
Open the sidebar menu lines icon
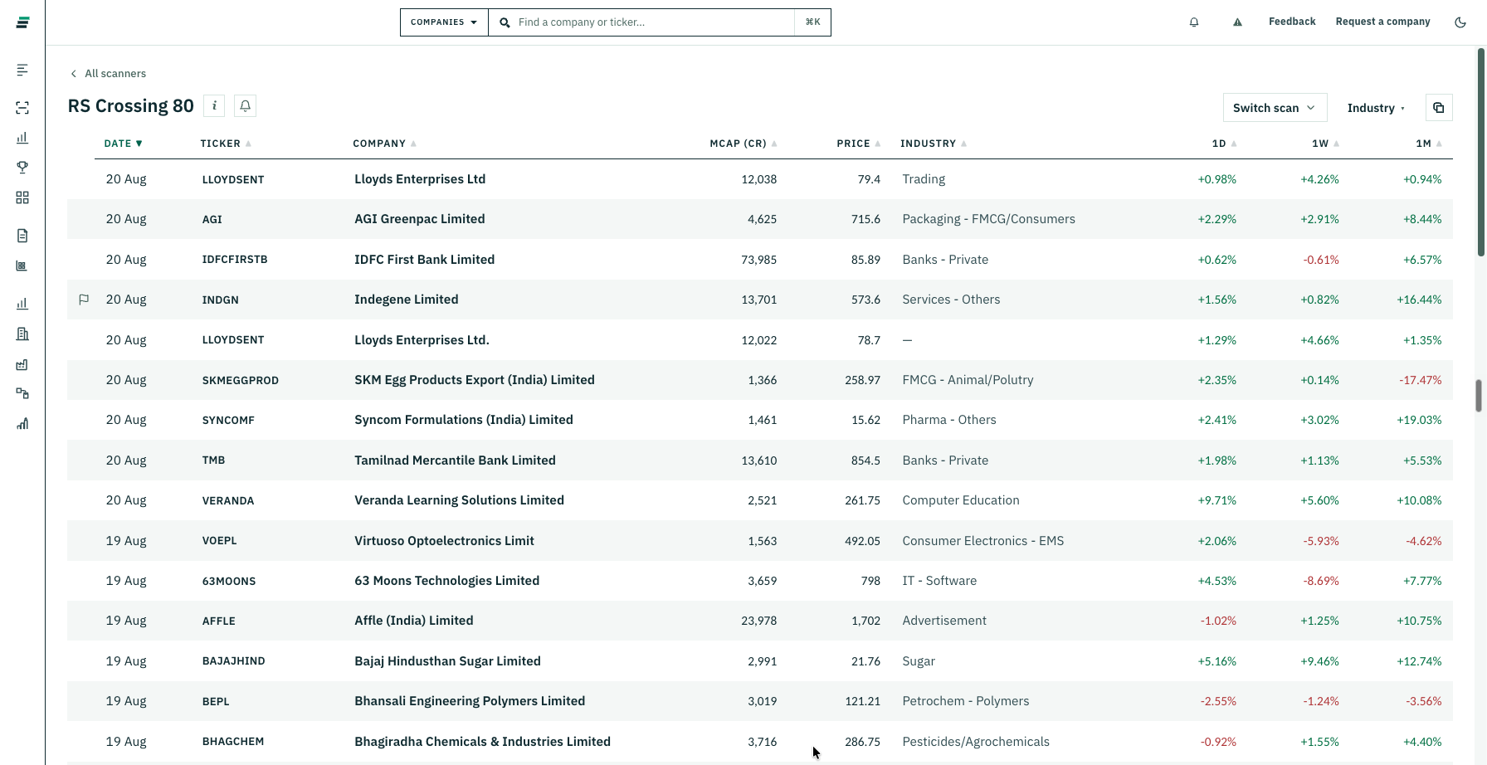(22, 70)
